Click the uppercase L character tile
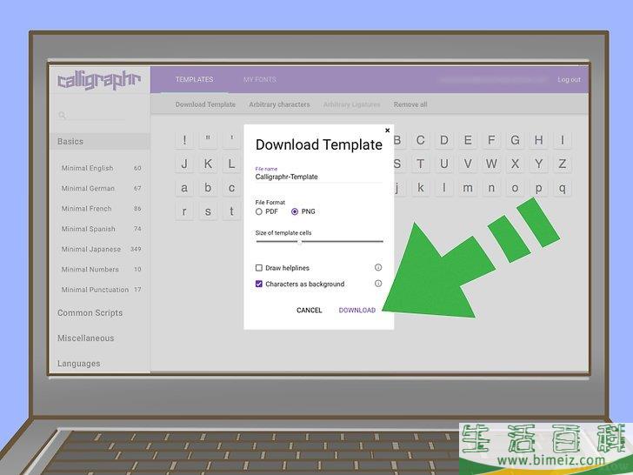Viewport: 633px width, 475px height. click(x=231, y=164)
